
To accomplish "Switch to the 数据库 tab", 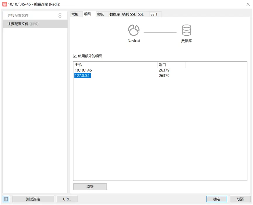I will (114, 14).
